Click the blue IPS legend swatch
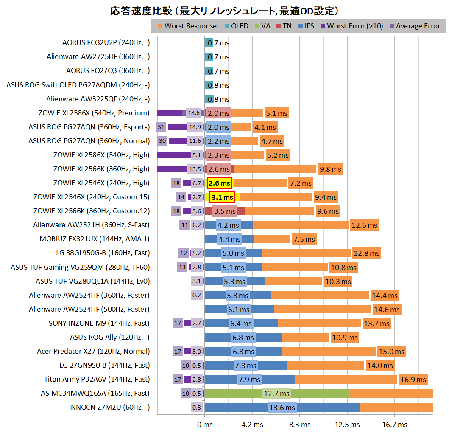 pyautogui.click(x=300, y=26)
